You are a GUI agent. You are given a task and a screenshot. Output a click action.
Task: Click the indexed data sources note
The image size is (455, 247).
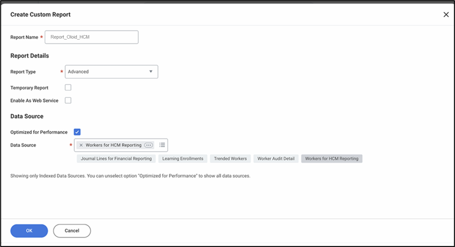[x=130, y=176]
